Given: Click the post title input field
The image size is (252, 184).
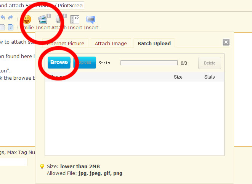Looking at the screenshot, I should coord(42,6).
